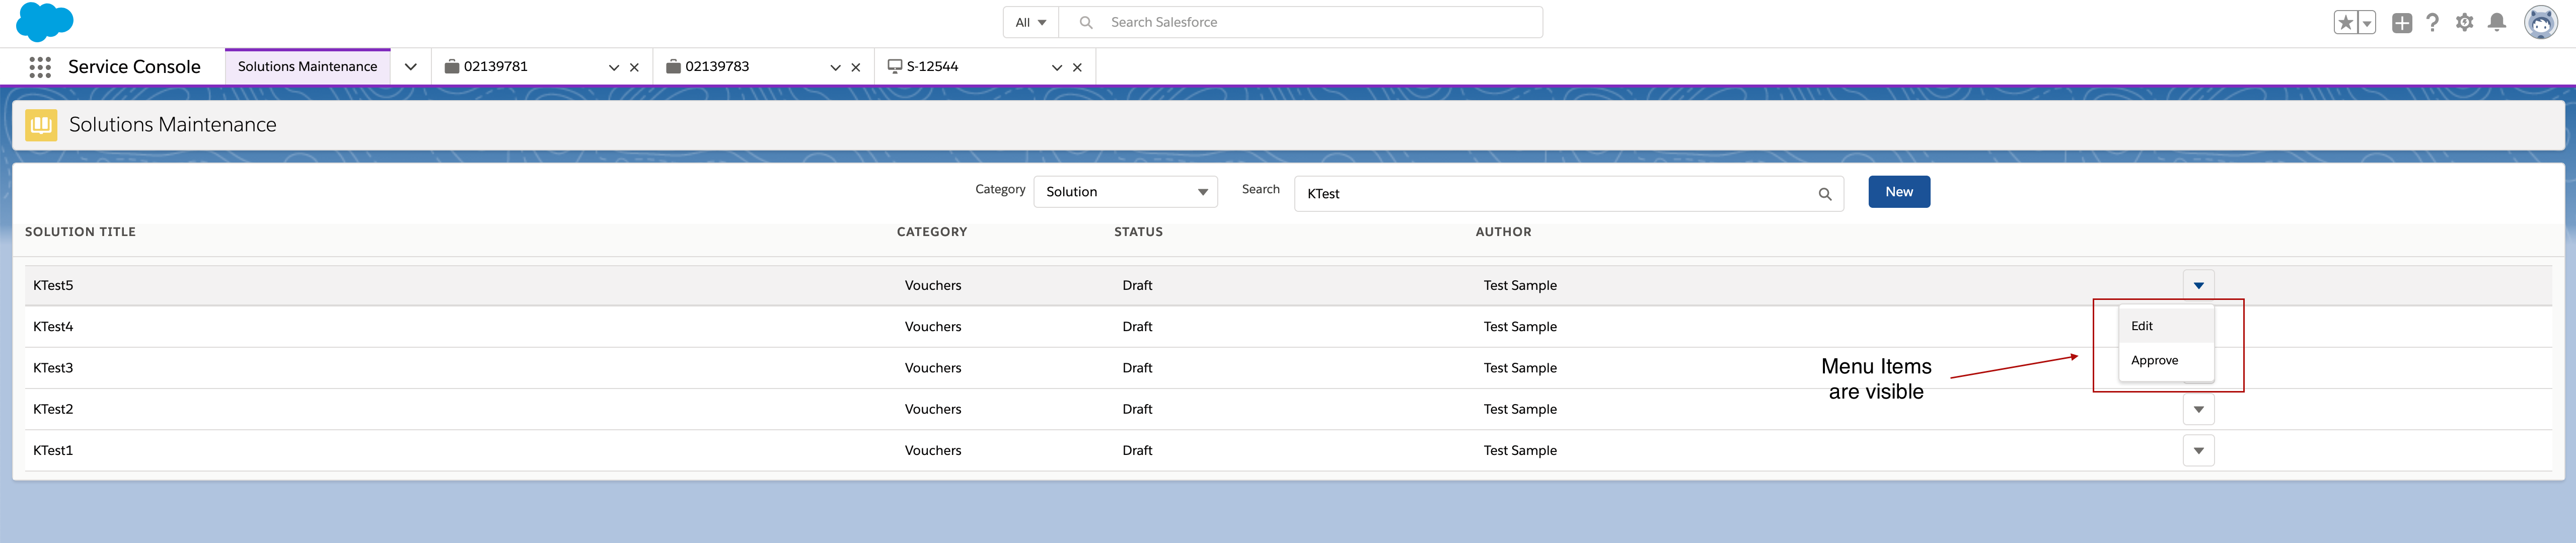Viewport: 2576px width, 543px height.
Task: Select Edit from the row menu
Action: point(2142,326)
